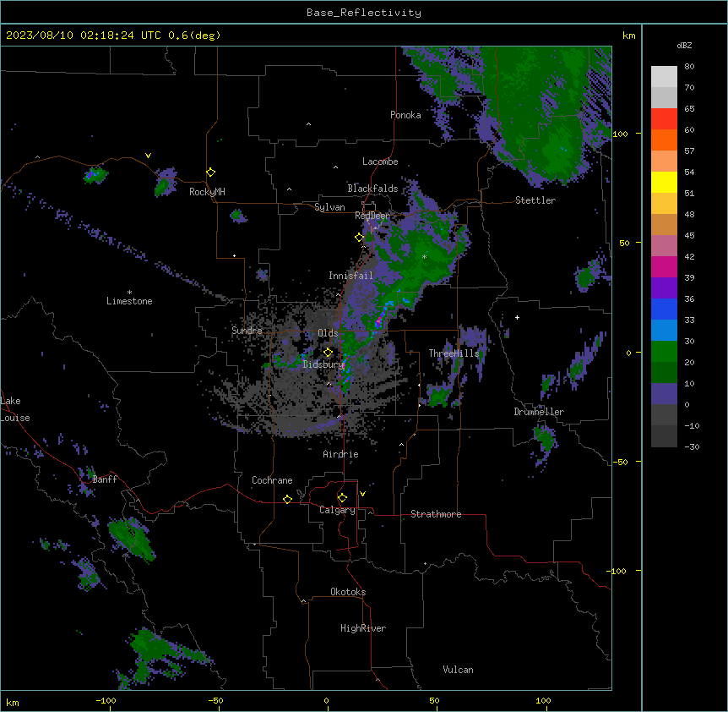Select the green 20-30 dBZ legend swatch
The image size is (728, 712).
click(664, 352)
